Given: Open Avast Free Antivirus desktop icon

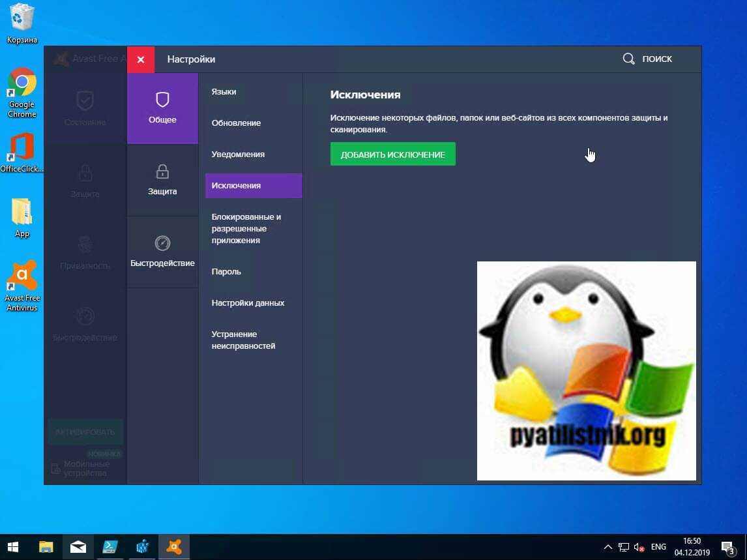Looking at the screenshot, I should [22, 286].
